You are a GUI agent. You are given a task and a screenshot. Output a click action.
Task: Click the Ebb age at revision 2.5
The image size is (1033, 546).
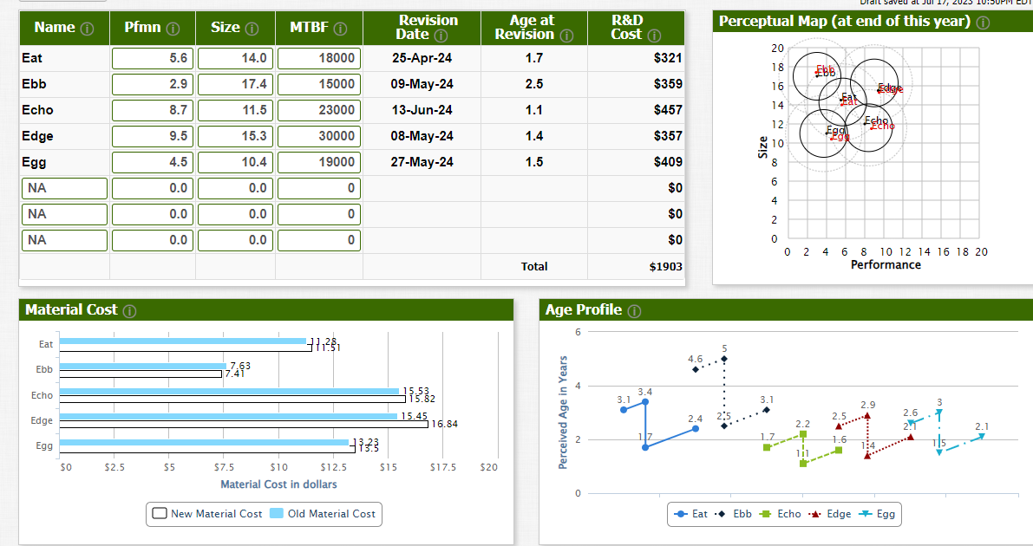[x=534, y=84]
